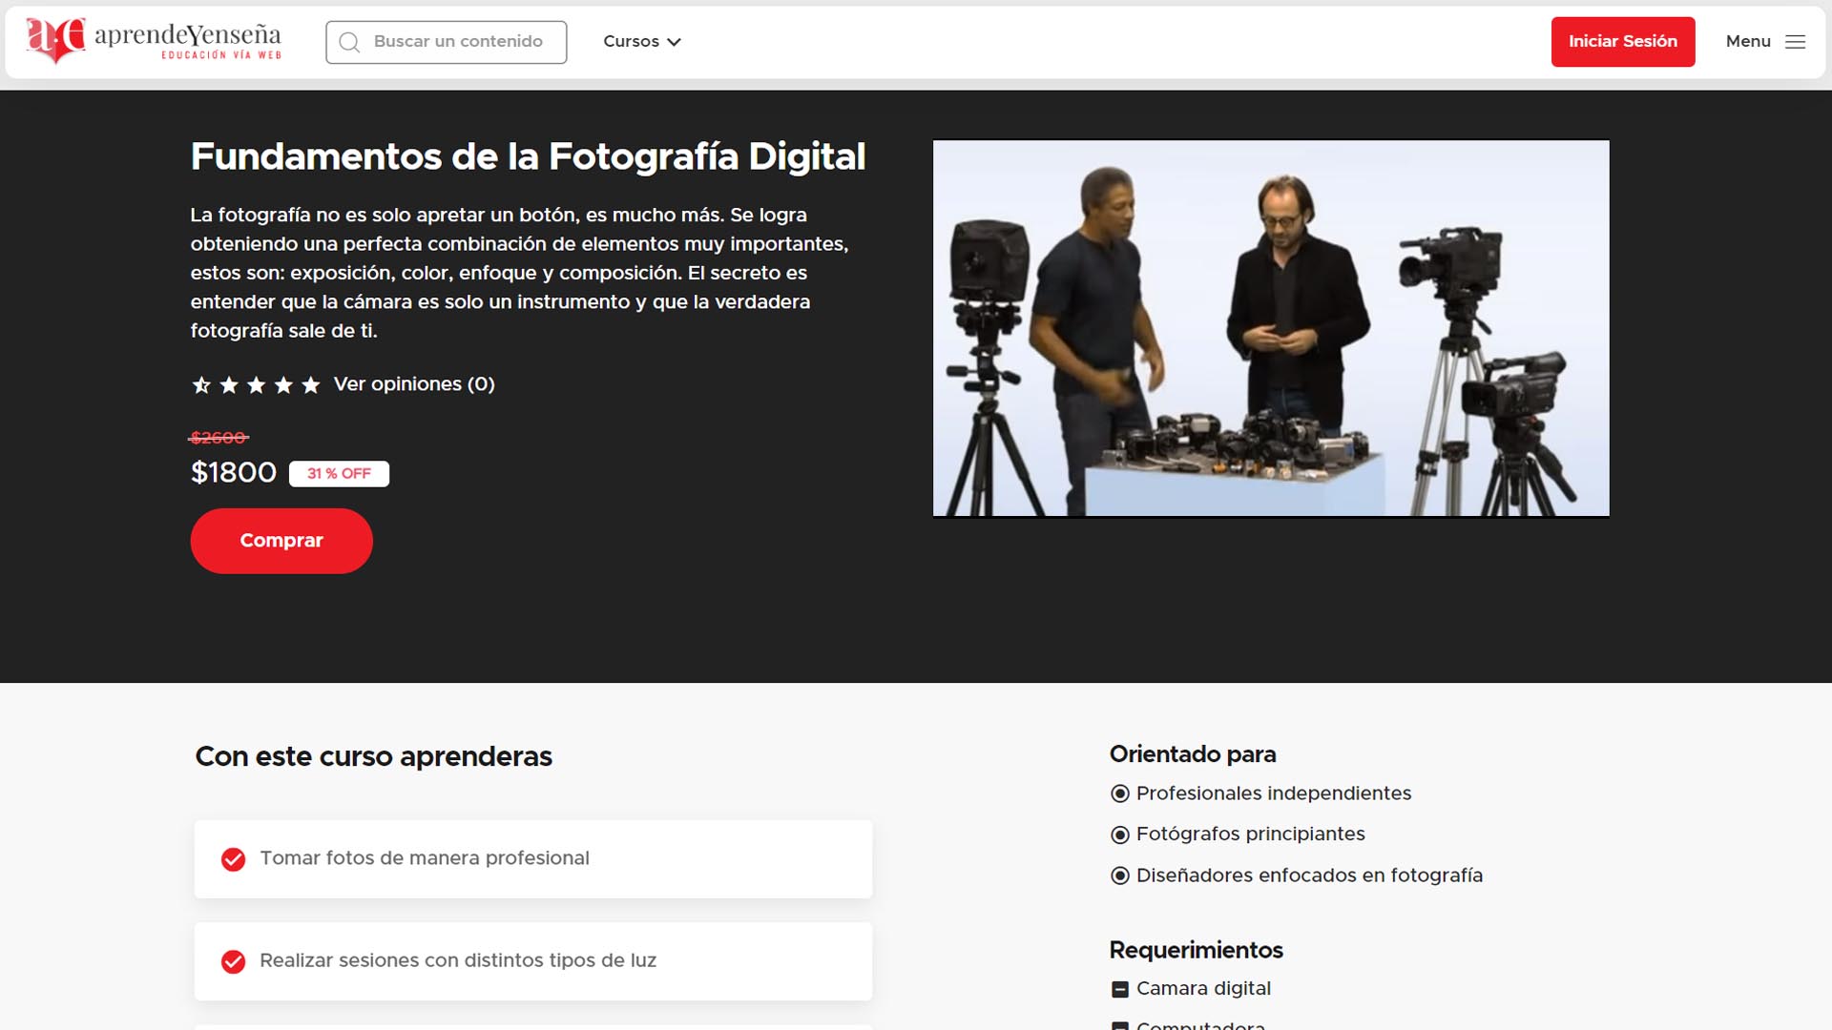Click 'Profesionales independientes' text
The height and width of the screenshot is (1030, 1832).
pos(1274,793)
